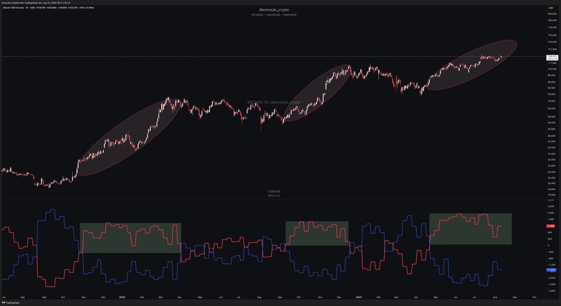Click the 12/8/2025 date label
The image size is (561, 306).
click(x=274, y=192)
